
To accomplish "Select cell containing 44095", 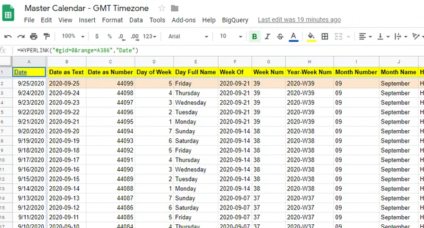I will (110, 122).
